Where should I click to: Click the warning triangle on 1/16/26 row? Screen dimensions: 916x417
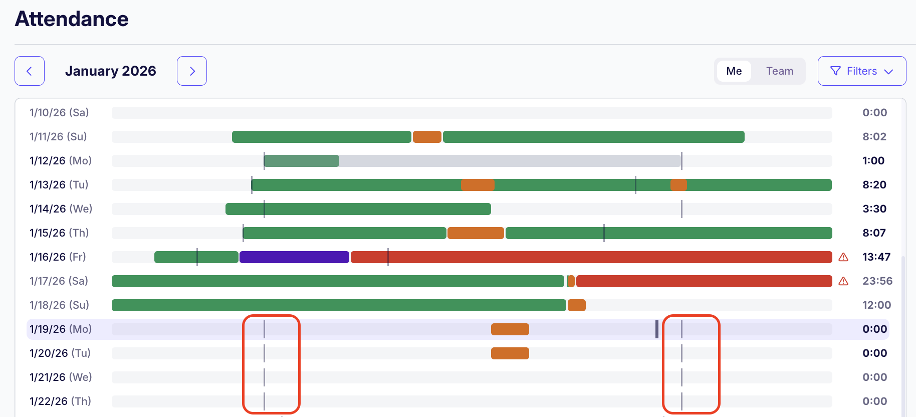click(x=843, y=257)
